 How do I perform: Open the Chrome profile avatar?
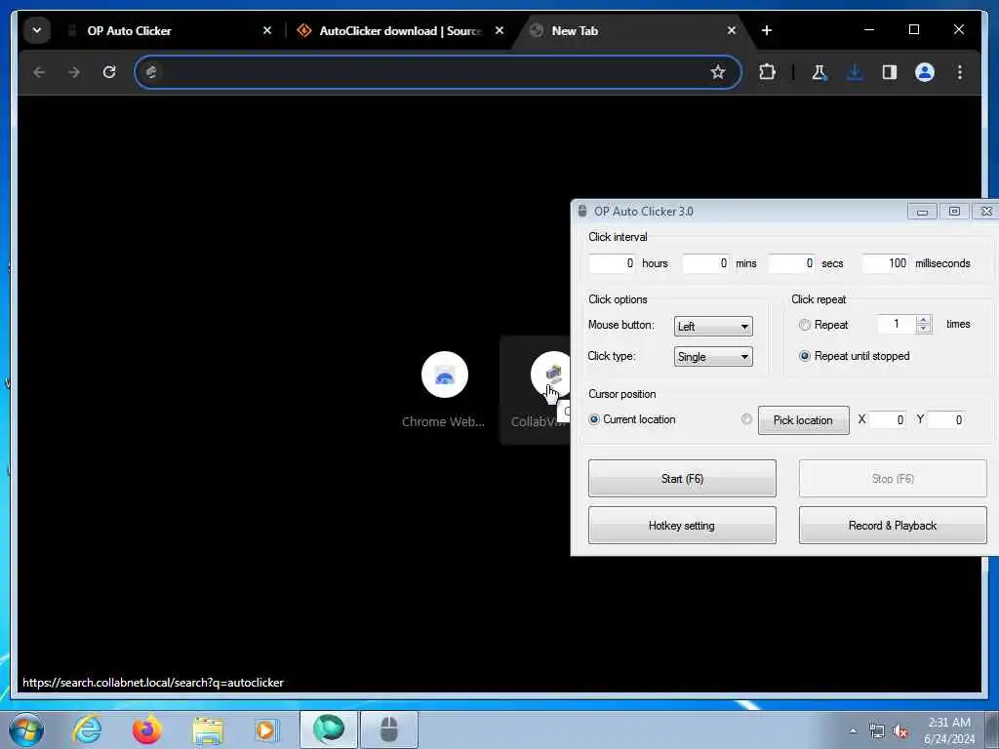925,72
